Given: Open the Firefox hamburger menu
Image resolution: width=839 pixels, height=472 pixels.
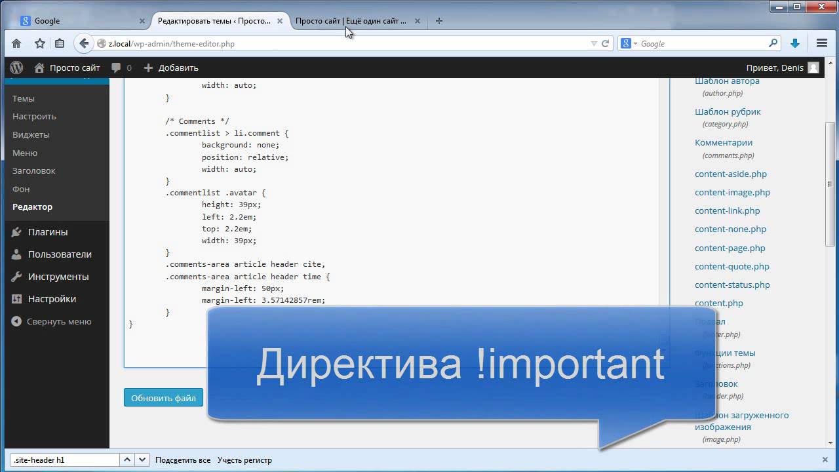Looking at the screenshot, I should [x=822, y=43].
